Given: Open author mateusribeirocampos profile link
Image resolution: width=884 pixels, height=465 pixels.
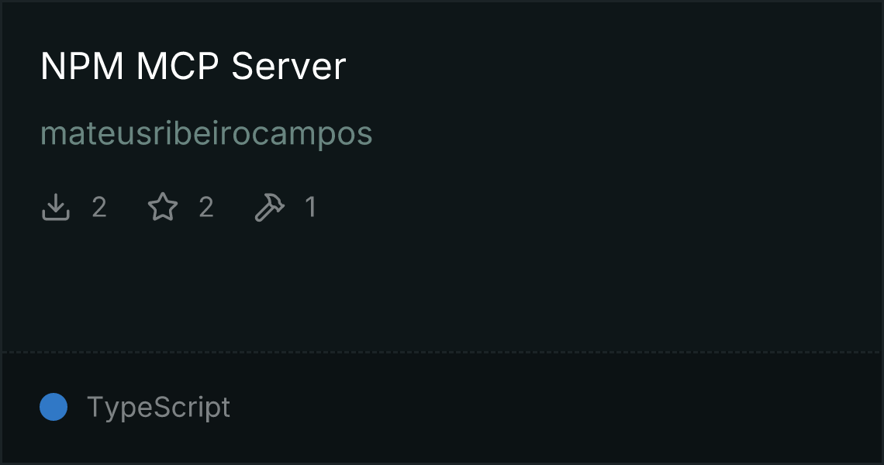Looking at the screenshot, I should tap(206, 133).
